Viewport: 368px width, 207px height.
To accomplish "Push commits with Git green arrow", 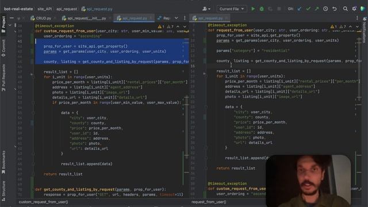I will click(317, 9).
